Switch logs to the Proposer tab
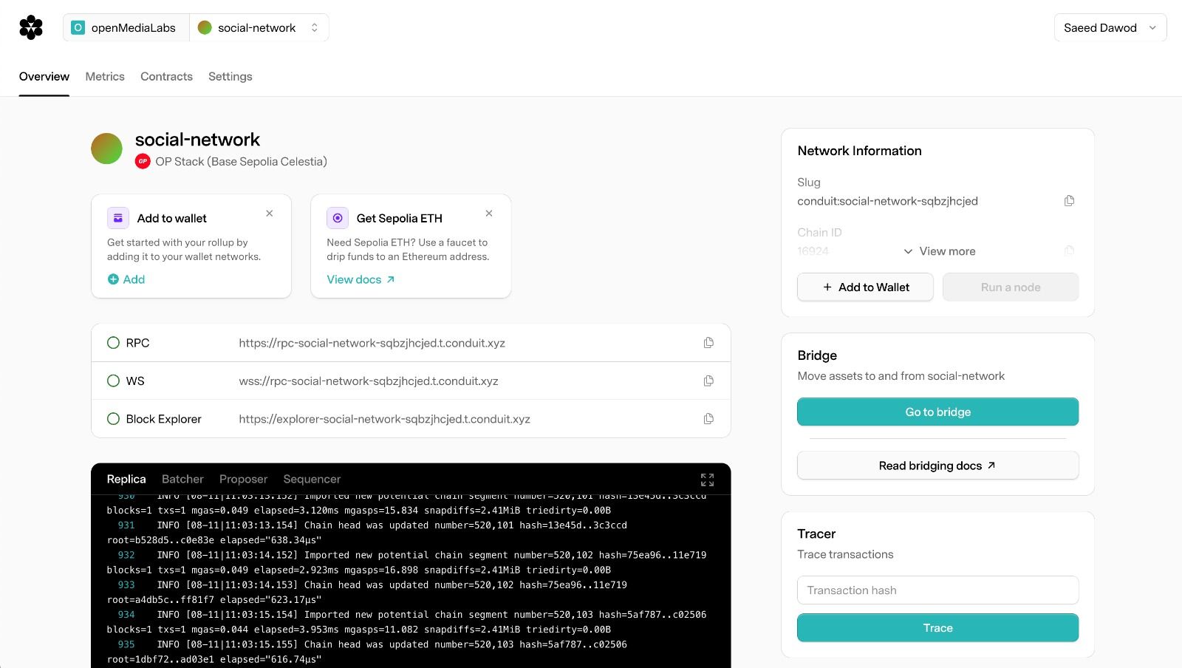 [243, 479]
